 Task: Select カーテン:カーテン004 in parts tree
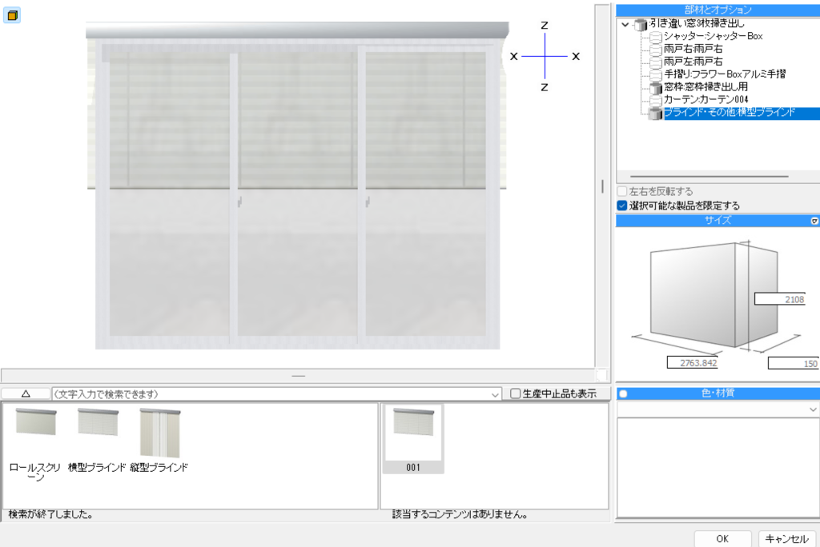[x=705, y=99]
